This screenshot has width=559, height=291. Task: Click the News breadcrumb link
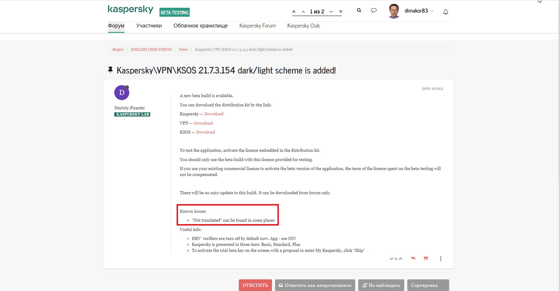183,50
